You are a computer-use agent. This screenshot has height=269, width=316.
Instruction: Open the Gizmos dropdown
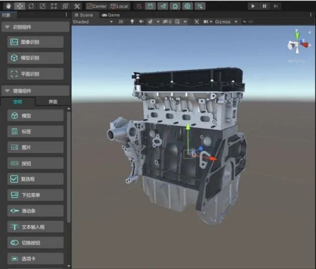226,22
